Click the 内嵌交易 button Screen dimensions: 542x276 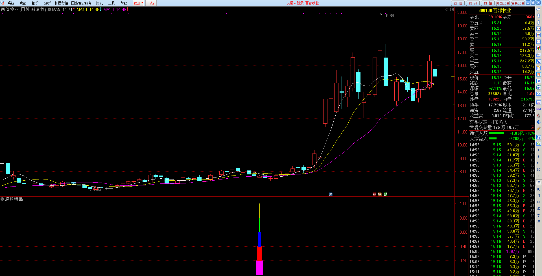[502, 3]
